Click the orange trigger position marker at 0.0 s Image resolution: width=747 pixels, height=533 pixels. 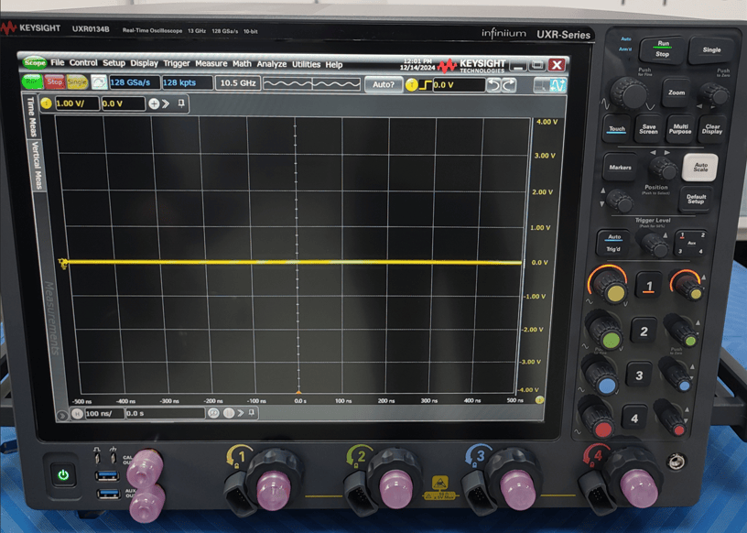[x=298, y=391]
